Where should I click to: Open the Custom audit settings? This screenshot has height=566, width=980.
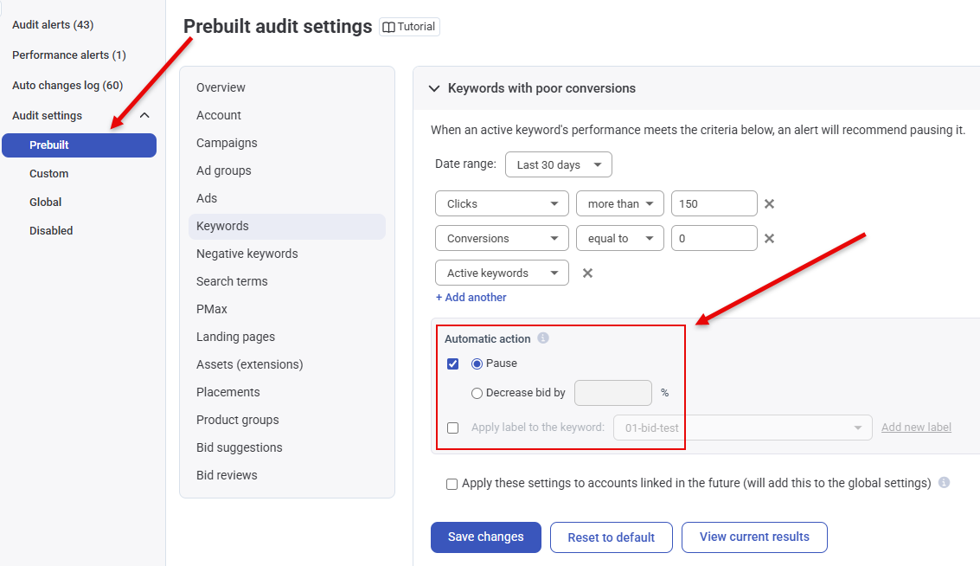coord(48,173)
